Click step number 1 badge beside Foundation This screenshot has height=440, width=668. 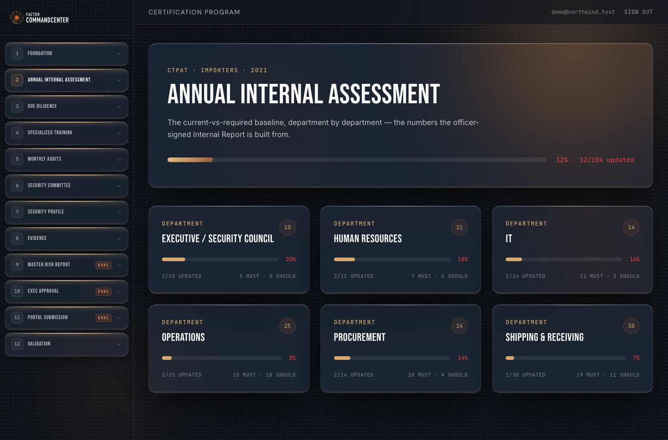17,53
